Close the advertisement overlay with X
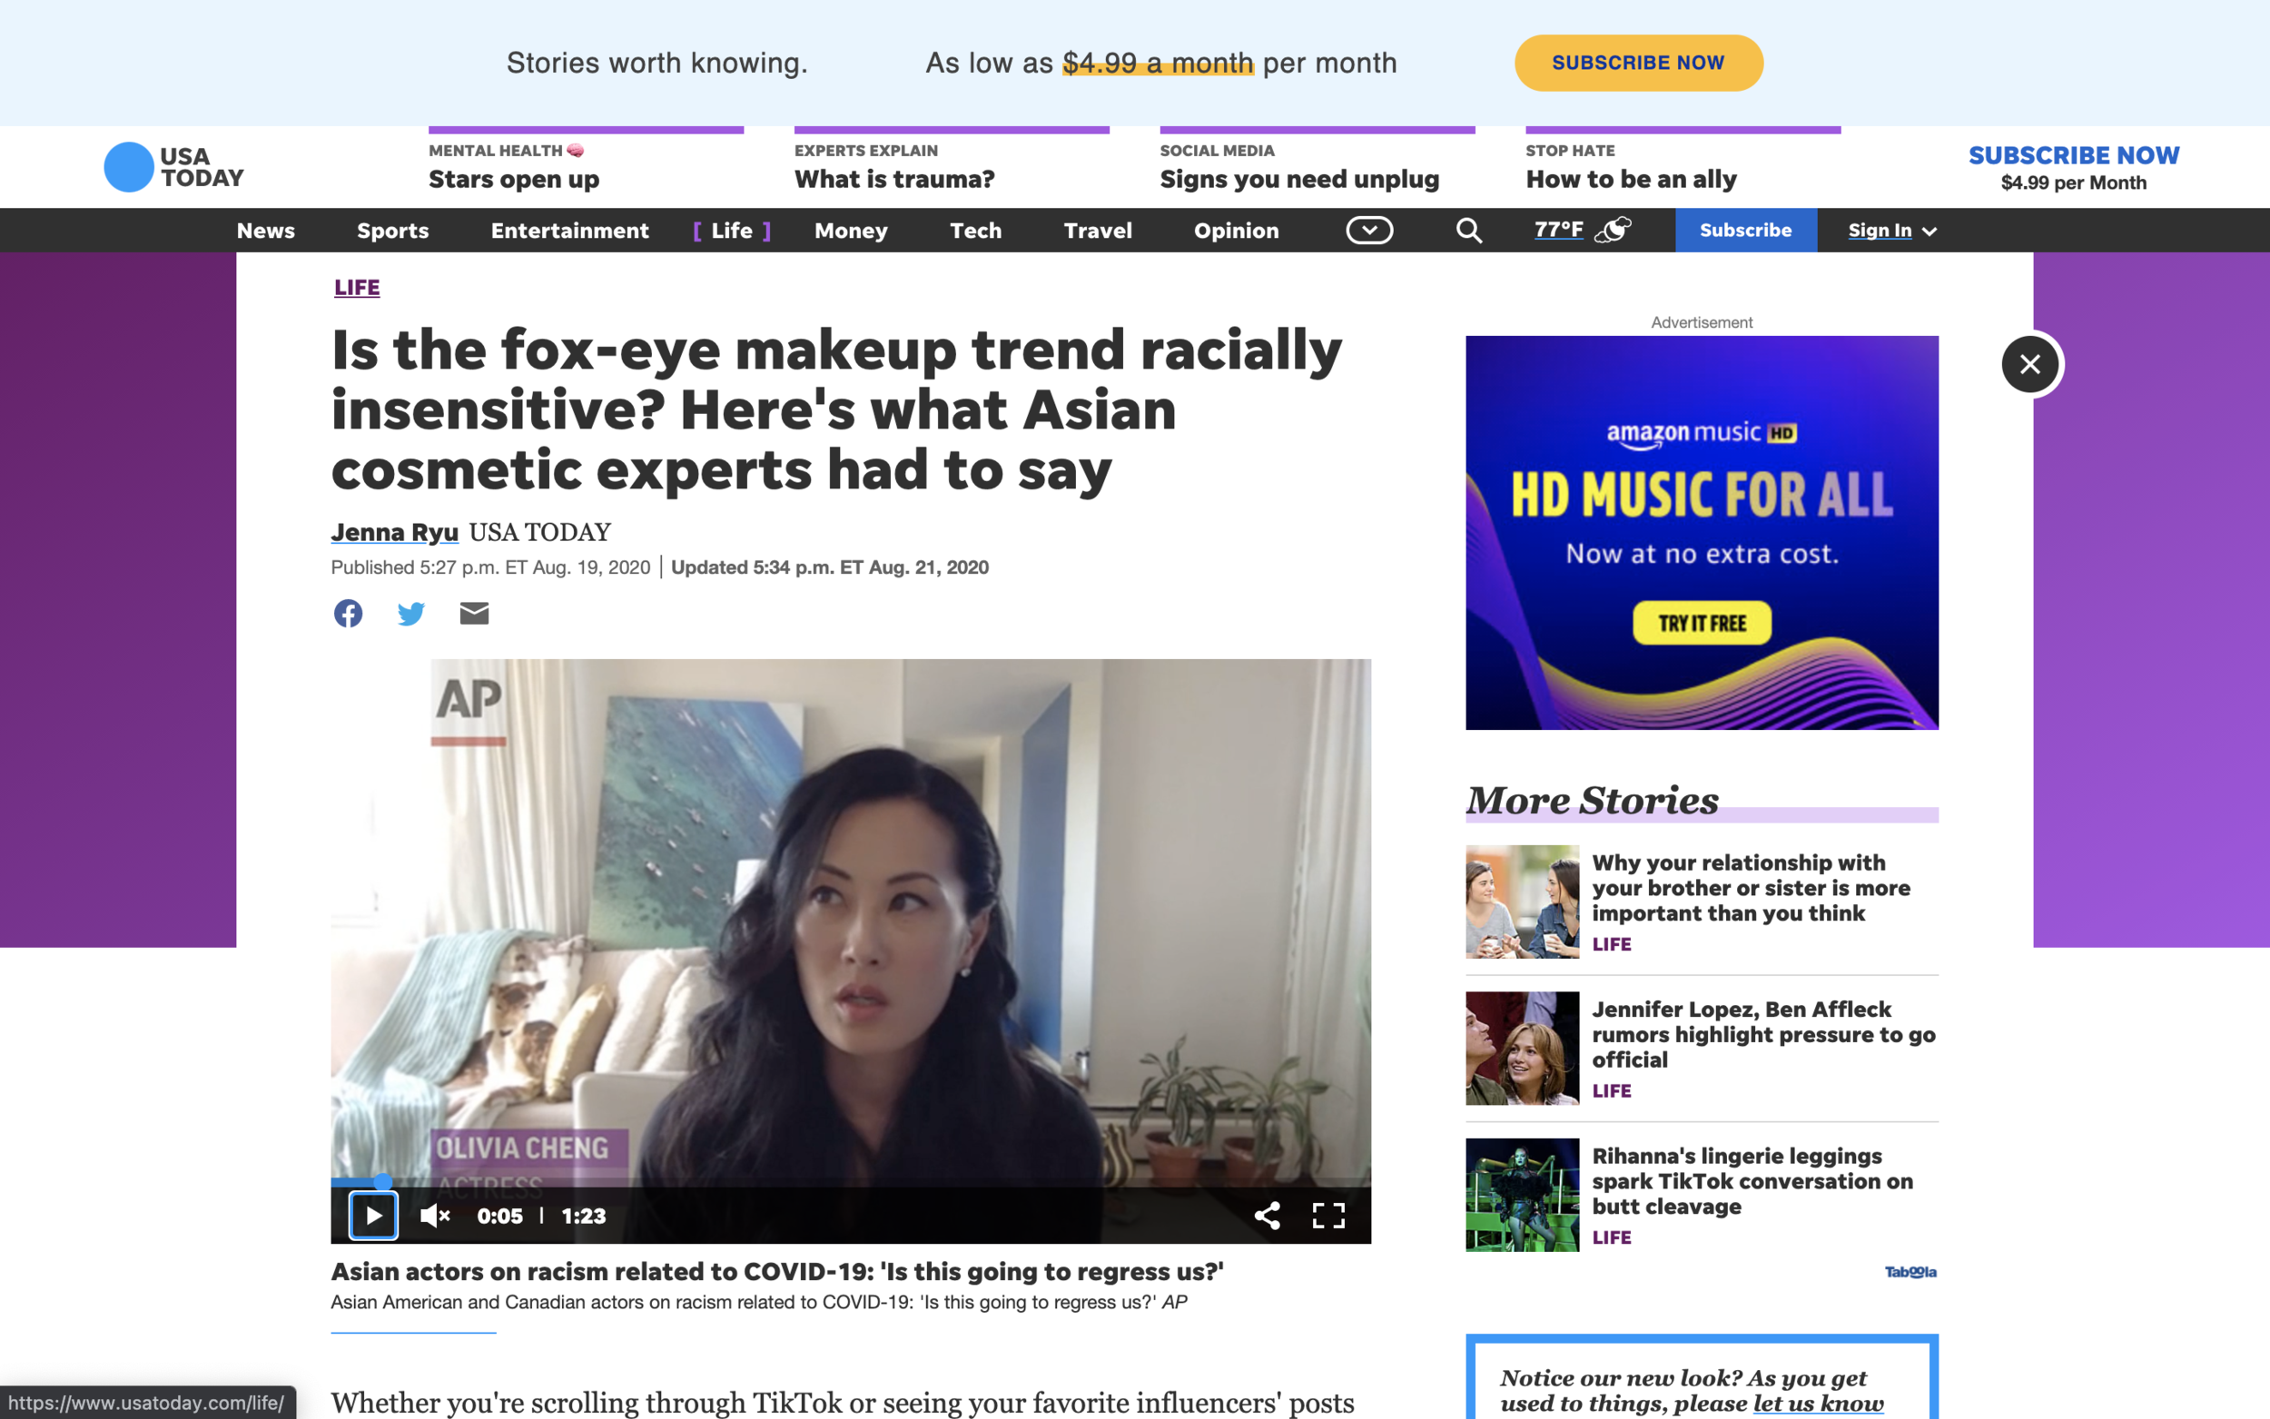Viewport: 2270px width, 1419px height. 2029,364
